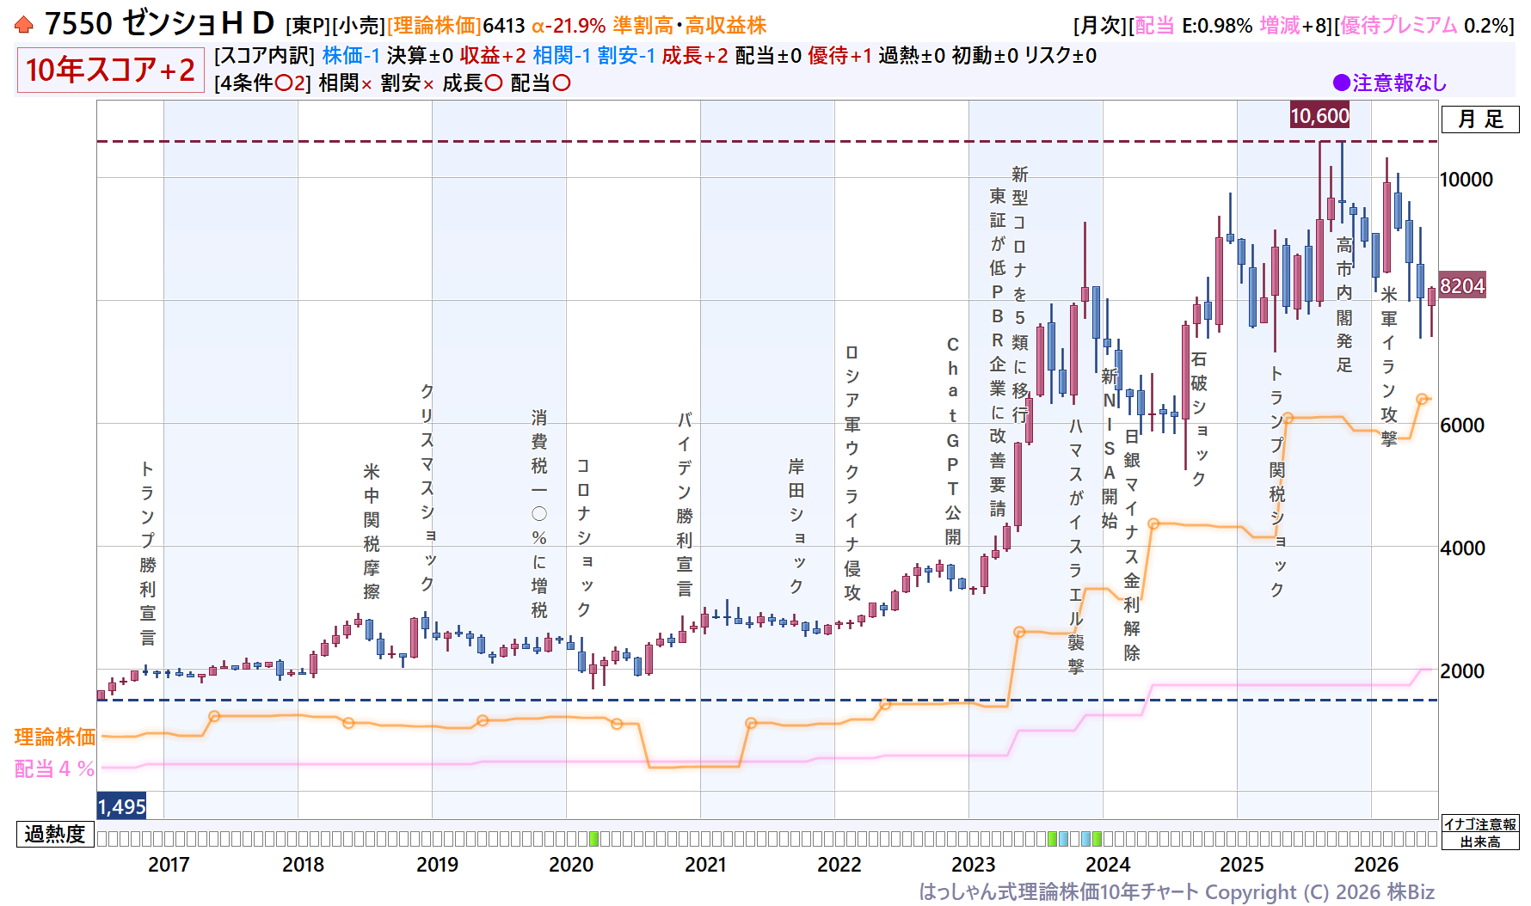The image size is (1531, 906).
Task: Click the 割安-1 score item
Action: click(x=626, y=56)
